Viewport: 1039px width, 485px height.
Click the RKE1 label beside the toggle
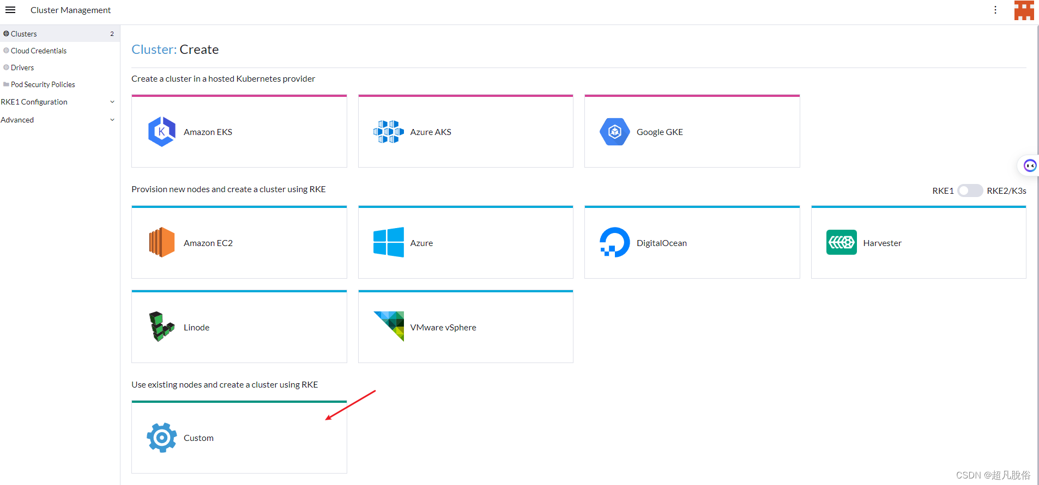tap(943, 191)
